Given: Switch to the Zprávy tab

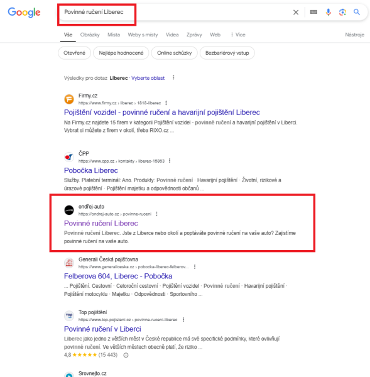Looking at the screenshot, I should (x=194, y=35).
